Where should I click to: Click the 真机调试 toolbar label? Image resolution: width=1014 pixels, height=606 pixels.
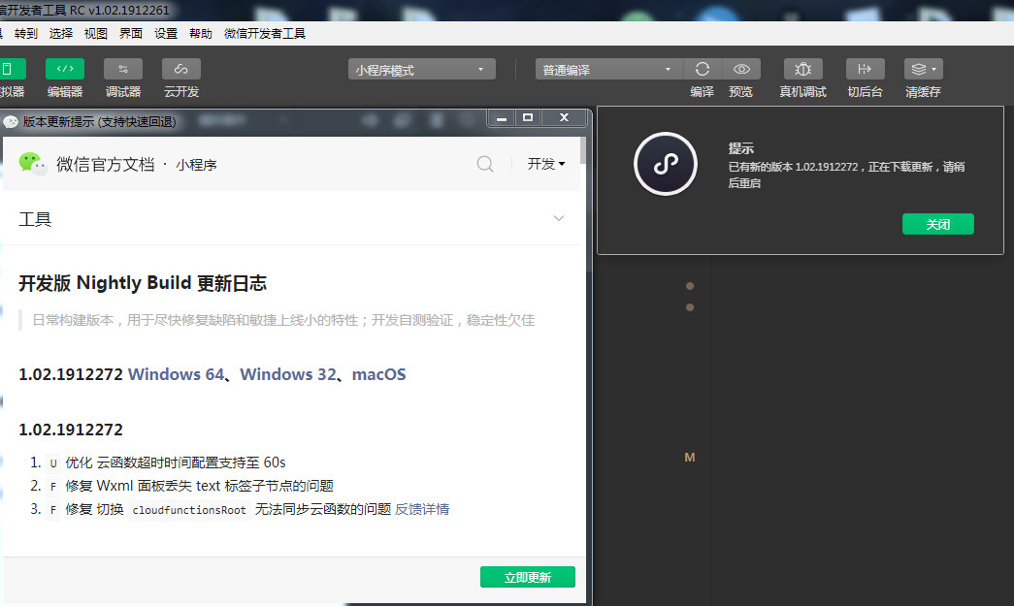(x=802, y=92)
